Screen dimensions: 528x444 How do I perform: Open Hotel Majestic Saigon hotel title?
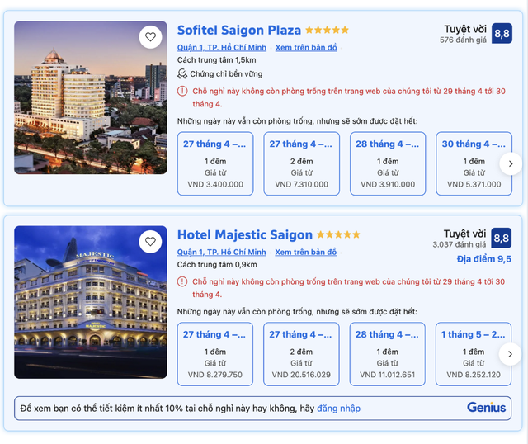click(x=245, y=234)
